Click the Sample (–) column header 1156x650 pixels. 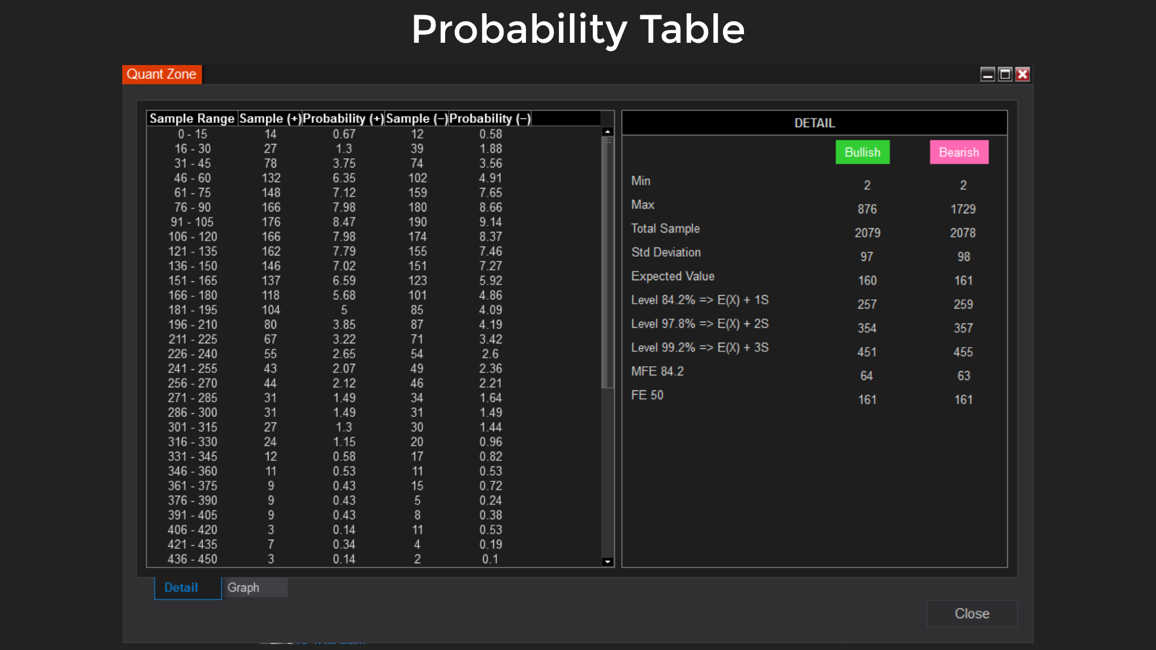(416, 119)
